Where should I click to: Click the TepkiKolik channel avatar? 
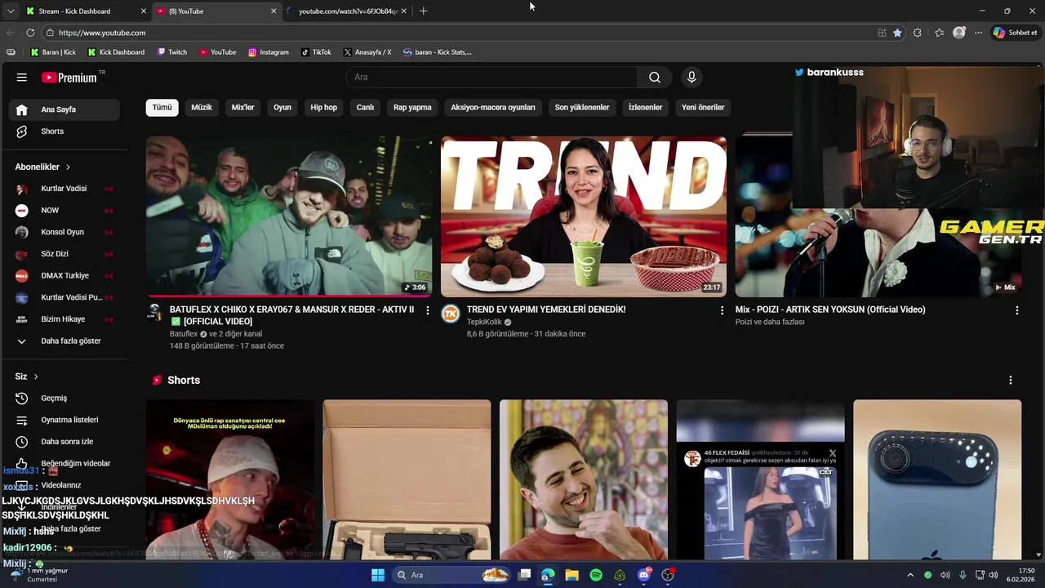pyautogui.click(x=451, y=314)
